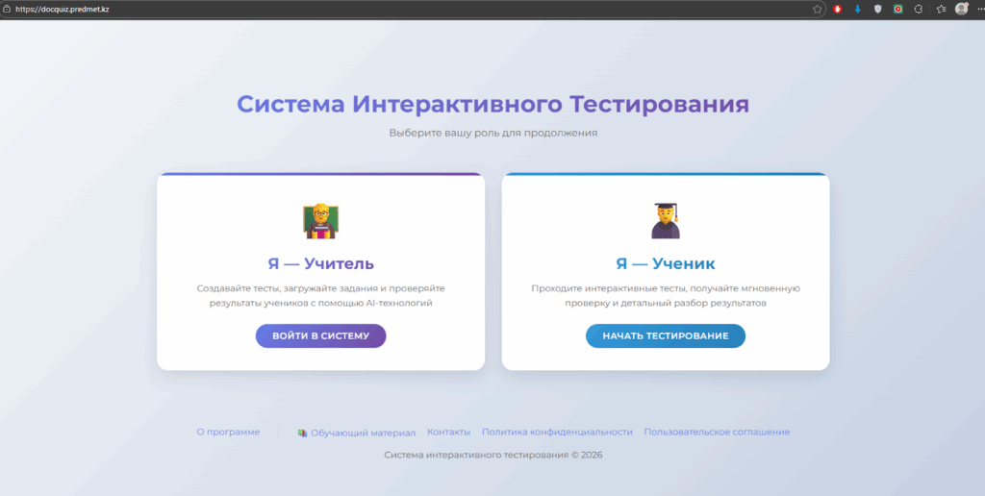Click the graduate student emoji icon
The height and width of the screenshot is (496, 985).
point(666,220)
